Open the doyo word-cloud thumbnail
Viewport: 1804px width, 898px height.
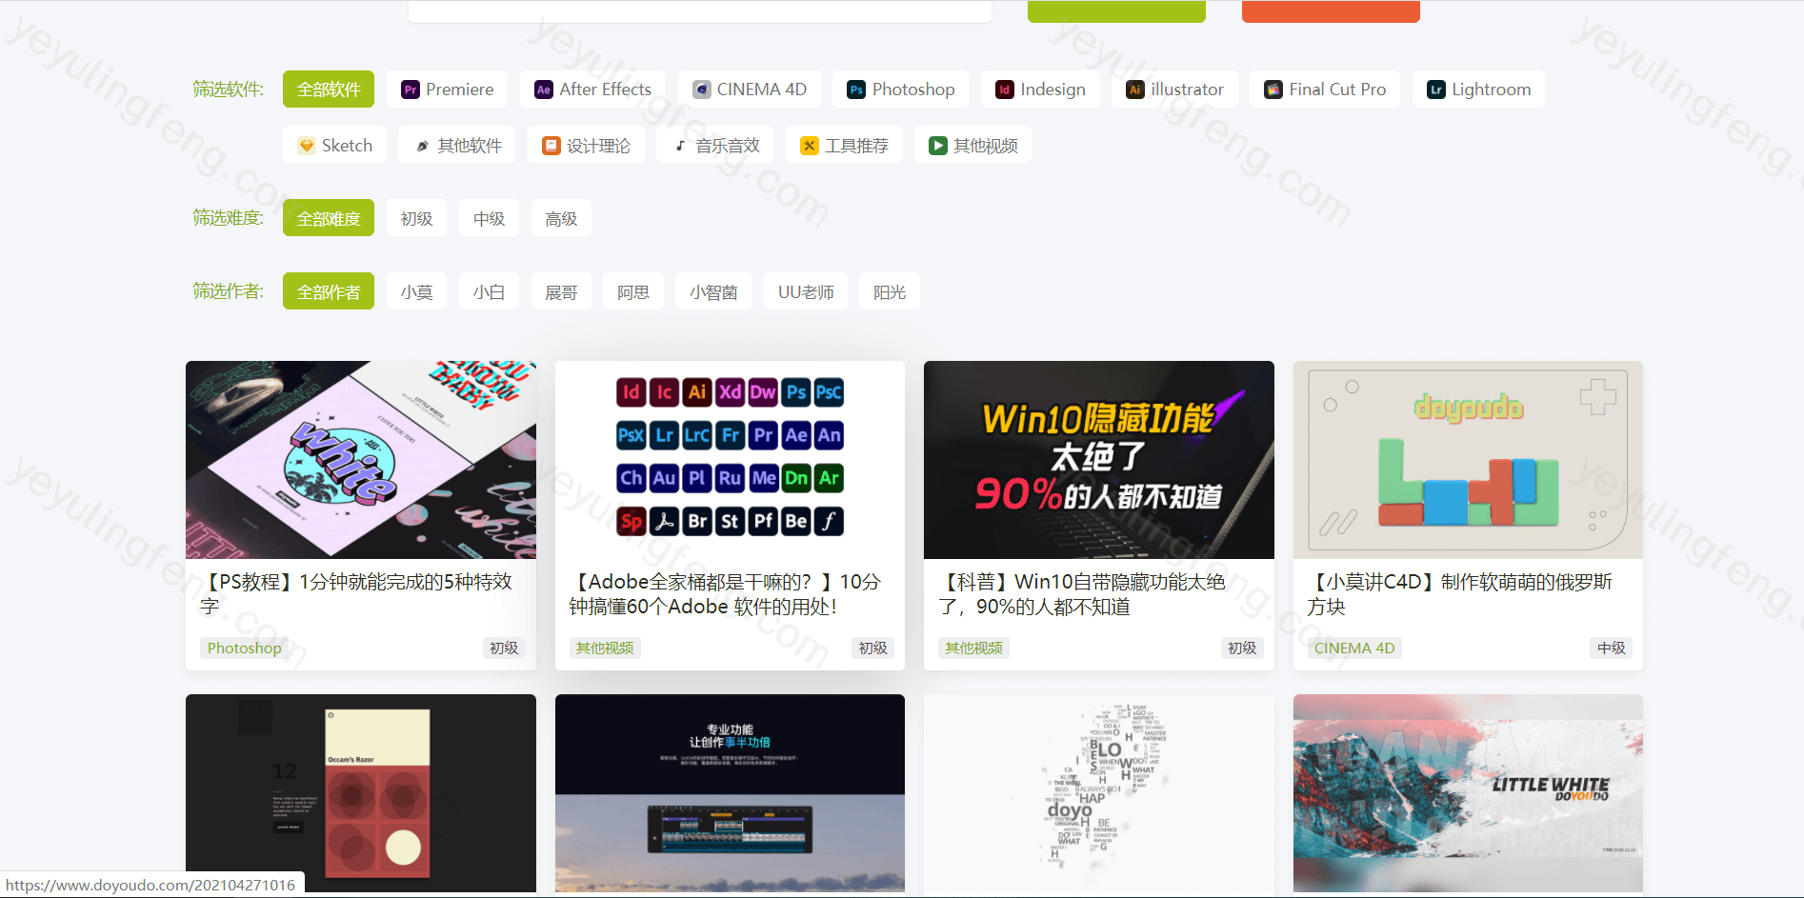1099,793
